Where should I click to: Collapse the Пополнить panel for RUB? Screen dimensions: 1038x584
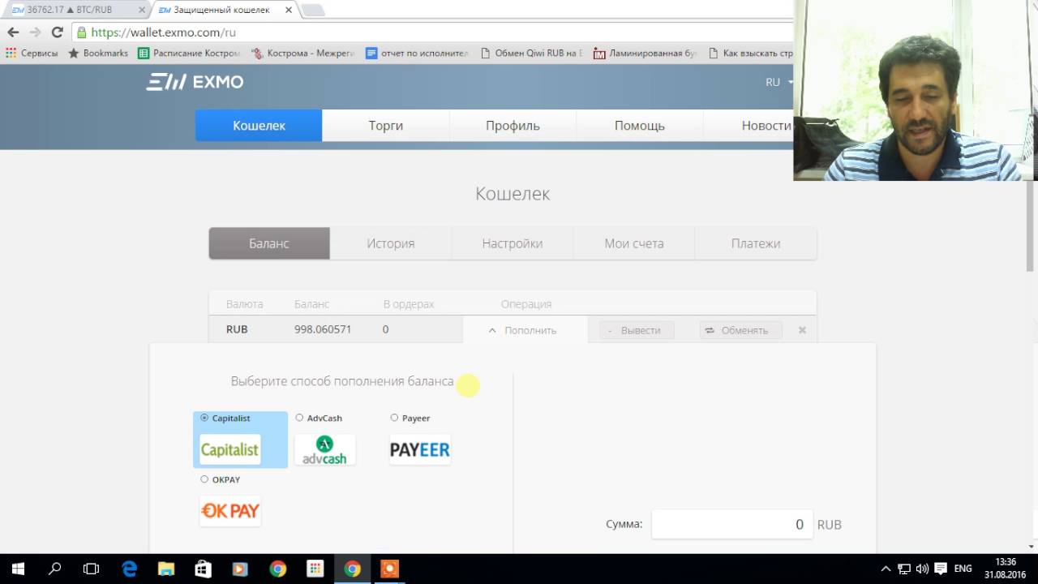coord(525,330)
